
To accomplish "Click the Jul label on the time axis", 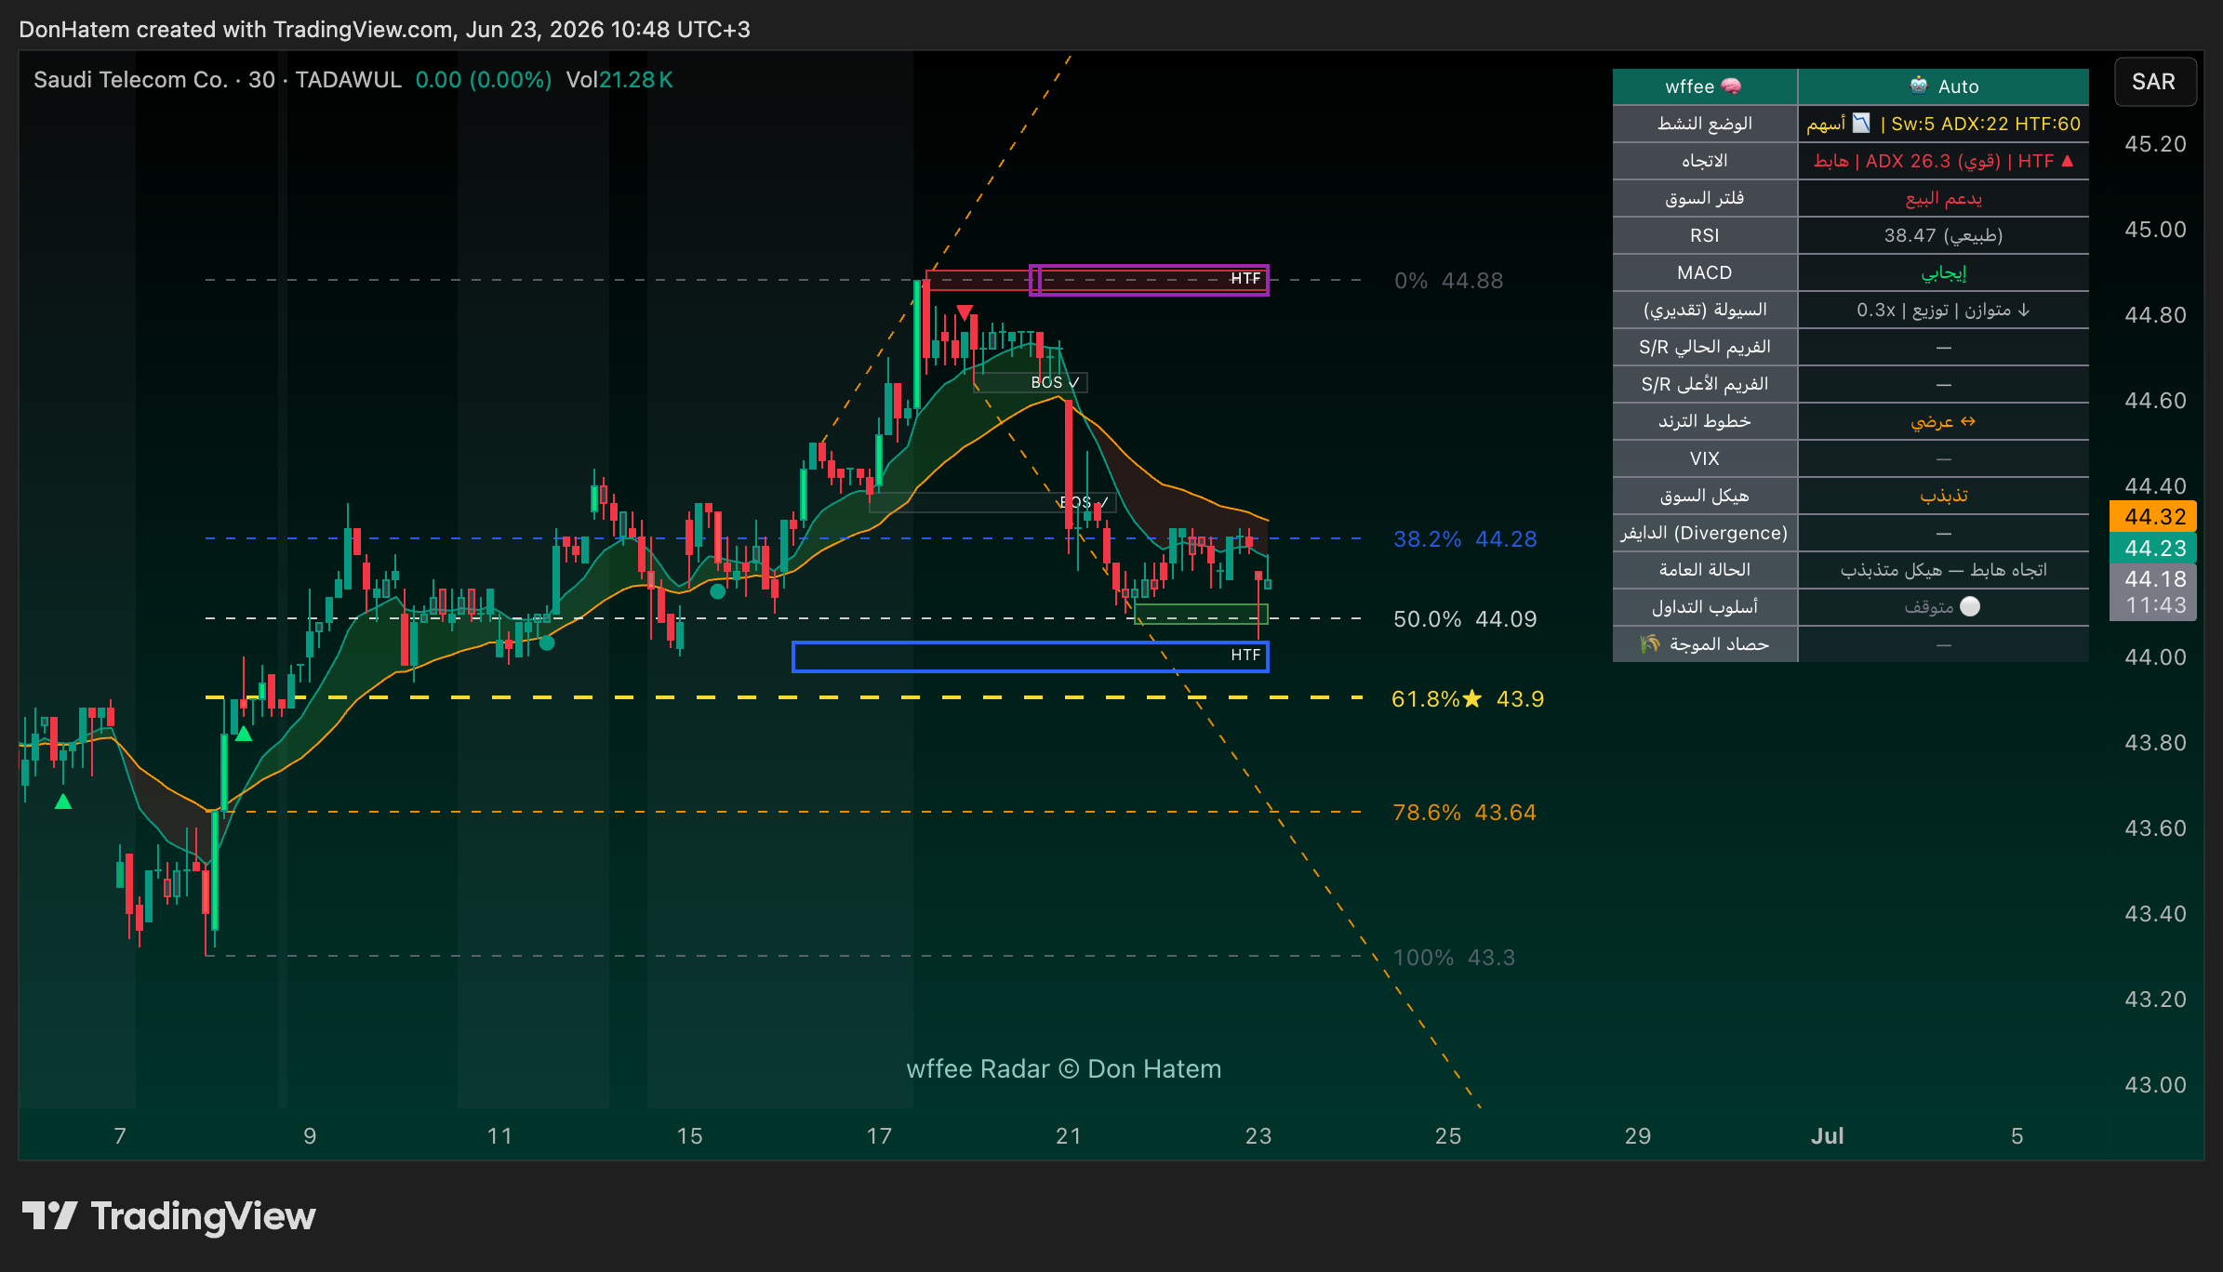I will [1827, 1136].
